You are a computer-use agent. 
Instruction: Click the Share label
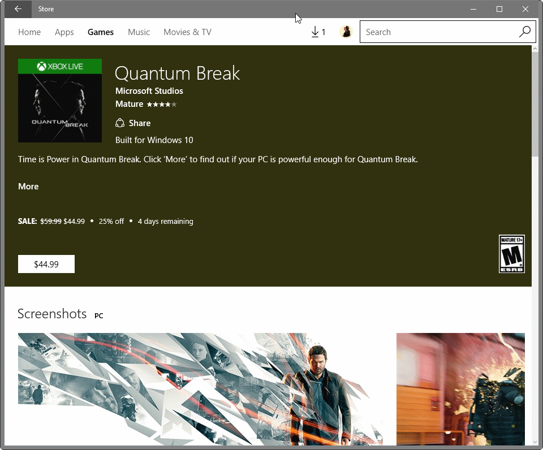pyautogui.click(x=140, y=123)
